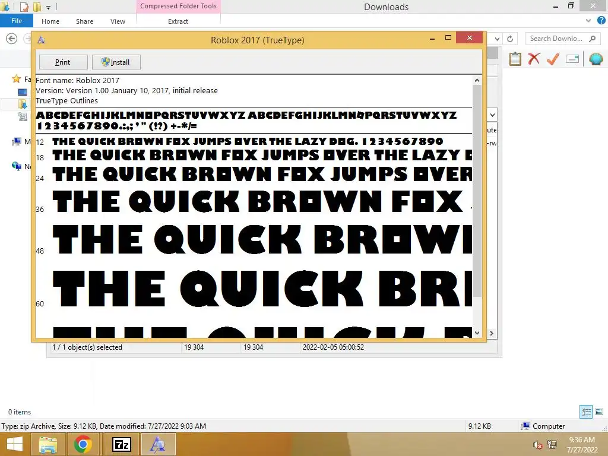
Task: Click the Back arrow in Explorer
Action: [12, 39]
